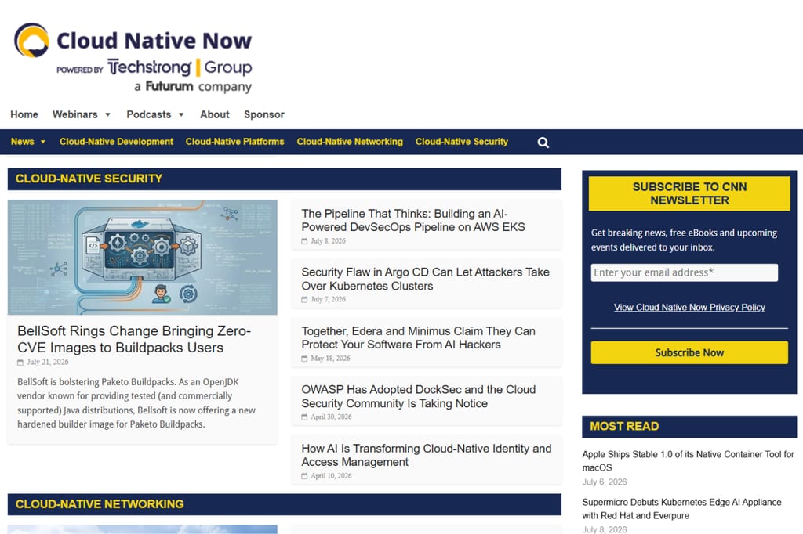Image resolution: width=803 pixels, height=534 pixels.
Task: Open the BellSoft article thumbnail image
Action: [x=143, y=258]
